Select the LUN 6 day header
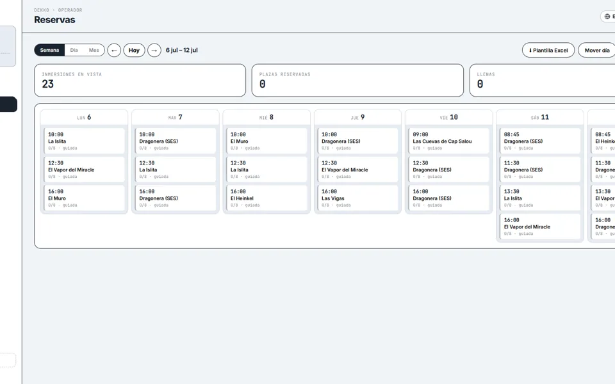 [x=84, y=117]
